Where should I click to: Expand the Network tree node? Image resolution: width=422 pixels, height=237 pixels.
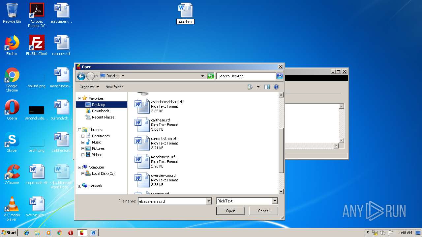tap(79, 186)
